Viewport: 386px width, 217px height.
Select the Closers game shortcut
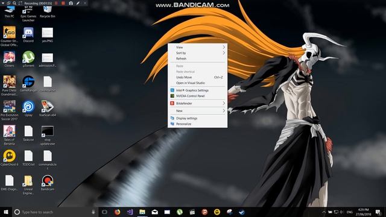pyautogui.click(x=10, y=59)
